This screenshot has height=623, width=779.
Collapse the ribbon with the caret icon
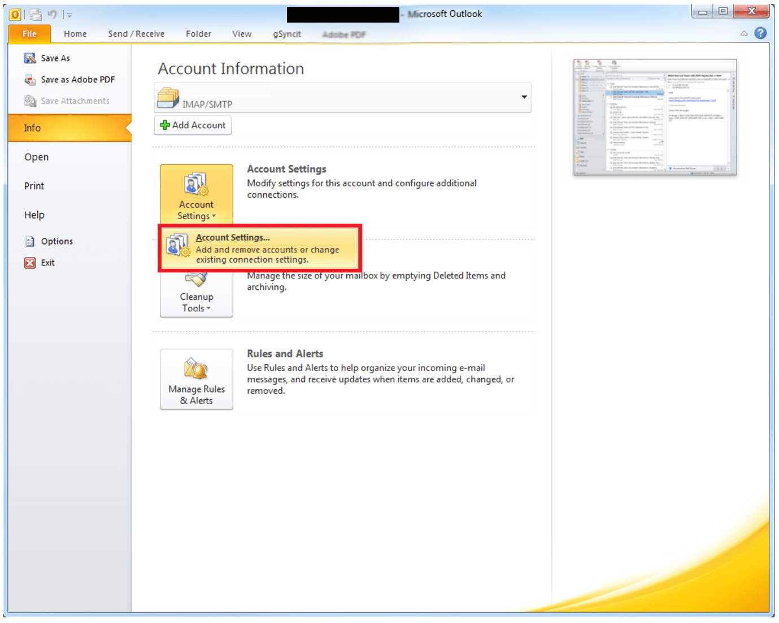744,34
